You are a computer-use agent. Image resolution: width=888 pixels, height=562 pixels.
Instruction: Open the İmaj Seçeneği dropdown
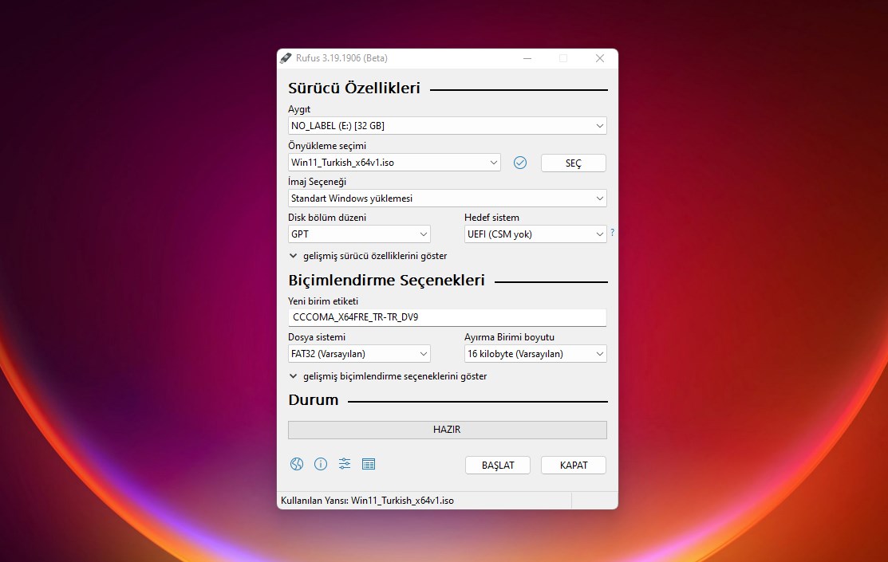(448, 198)
